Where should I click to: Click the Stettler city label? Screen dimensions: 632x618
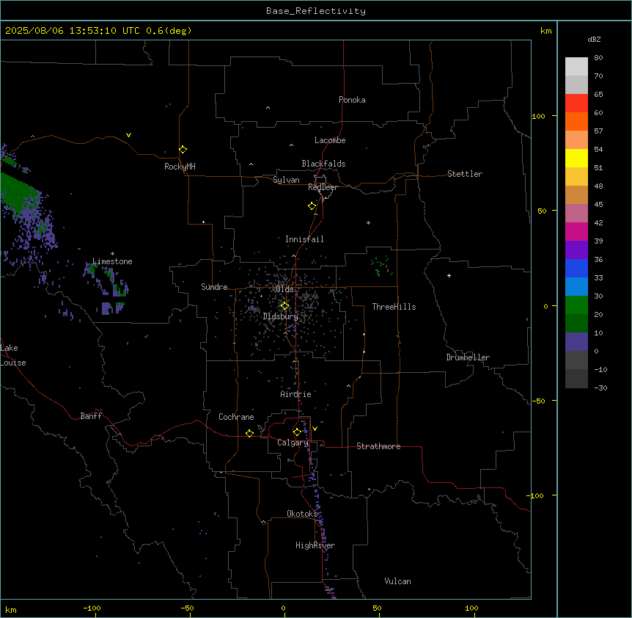(465, 174)
